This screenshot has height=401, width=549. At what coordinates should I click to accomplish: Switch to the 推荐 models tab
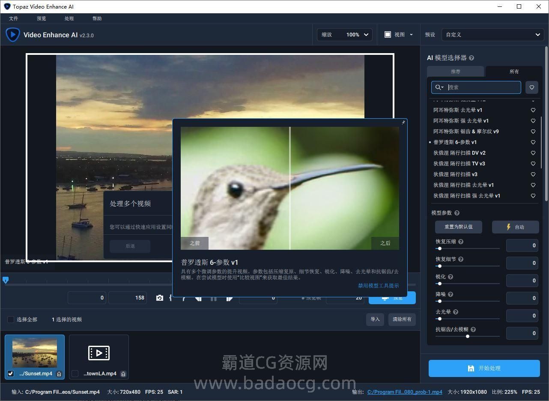pyautogui.click(x=456, y=72)
